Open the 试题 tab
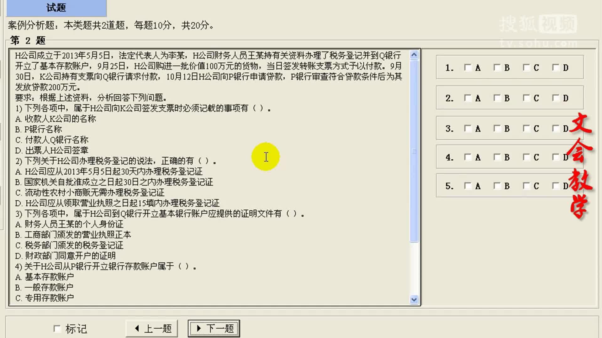This screenshot has width=602, height=338. [x=56, y=8]
